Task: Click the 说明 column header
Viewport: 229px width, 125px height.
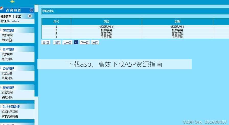Action: coord(177,22)
